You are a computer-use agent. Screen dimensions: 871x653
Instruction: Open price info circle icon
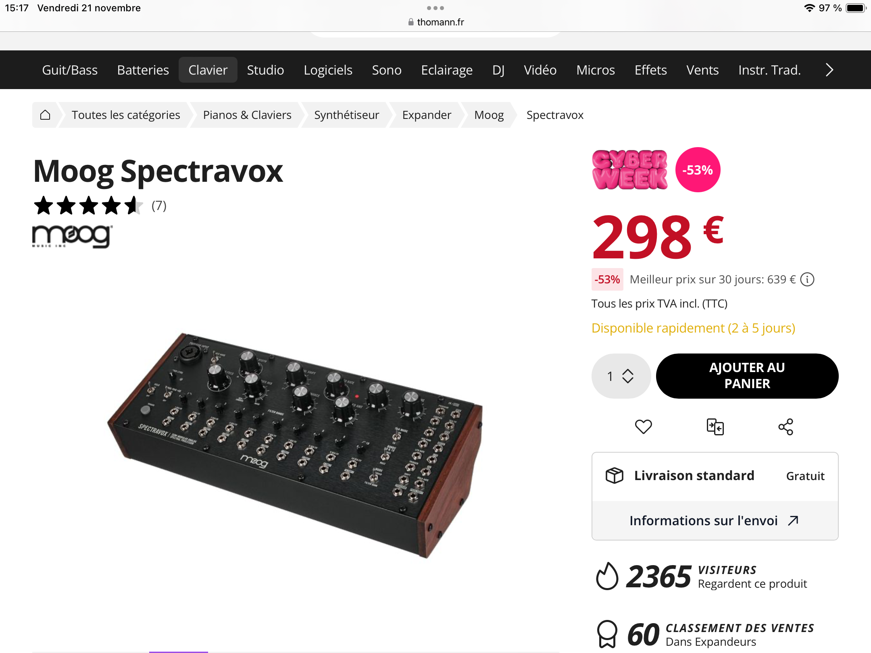(x=807, y=279)
